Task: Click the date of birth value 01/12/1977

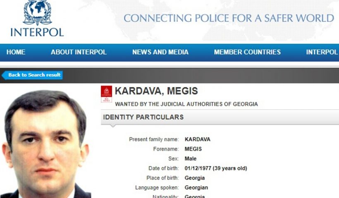Action: pyautogui.click(x=198, y=168)
